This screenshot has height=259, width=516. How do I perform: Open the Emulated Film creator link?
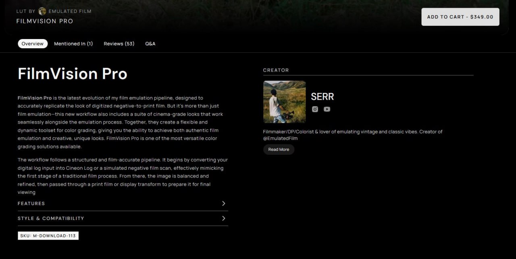[70, 11]
